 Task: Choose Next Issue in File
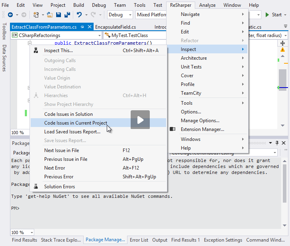(x=98, y=150)
